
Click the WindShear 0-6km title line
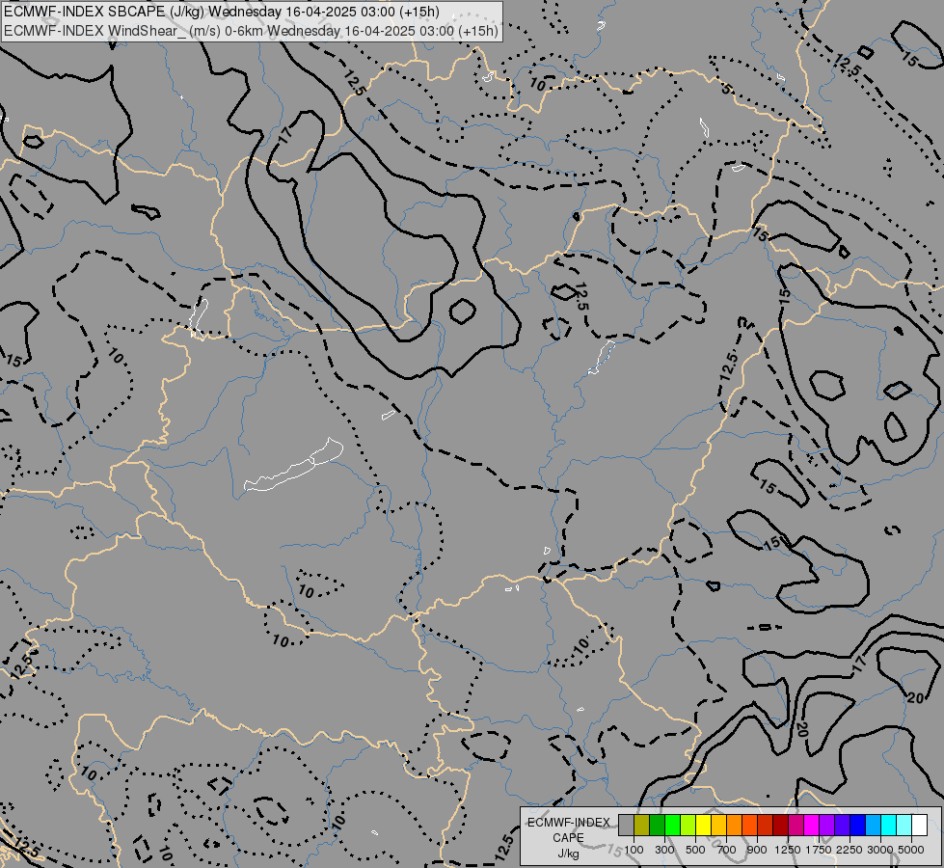[251, 31]
